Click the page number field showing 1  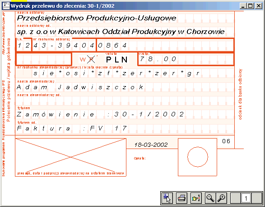(x=246, y=198)
